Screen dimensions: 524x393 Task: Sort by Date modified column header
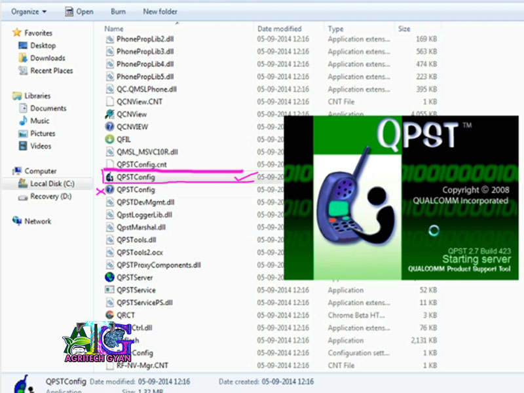(x=280, y=29)
